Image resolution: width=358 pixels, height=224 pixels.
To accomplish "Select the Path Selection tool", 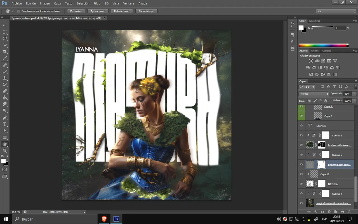I will point(5,131).
